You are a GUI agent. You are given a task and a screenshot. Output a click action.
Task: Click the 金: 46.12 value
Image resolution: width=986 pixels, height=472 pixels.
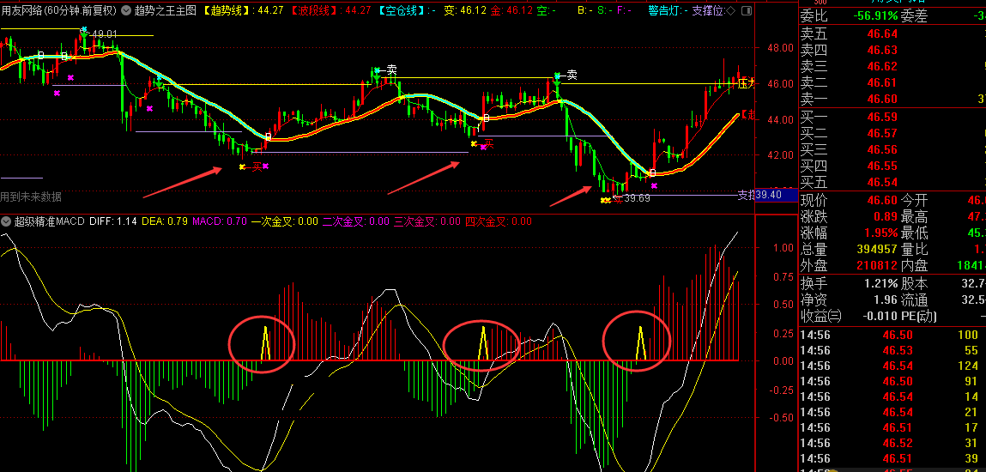click(x=511, y=10)
